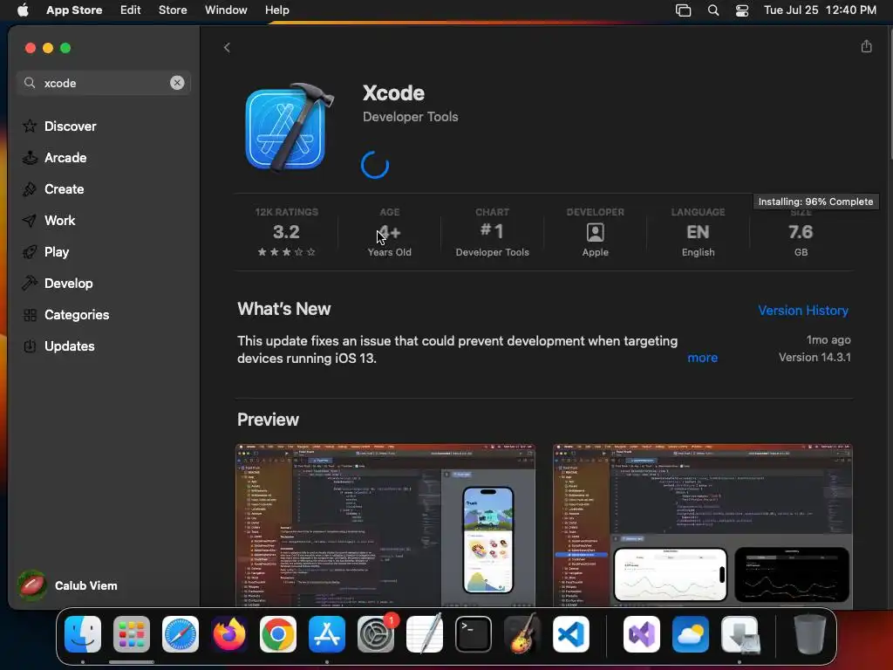Click the EN English language entry

point(698,232)
